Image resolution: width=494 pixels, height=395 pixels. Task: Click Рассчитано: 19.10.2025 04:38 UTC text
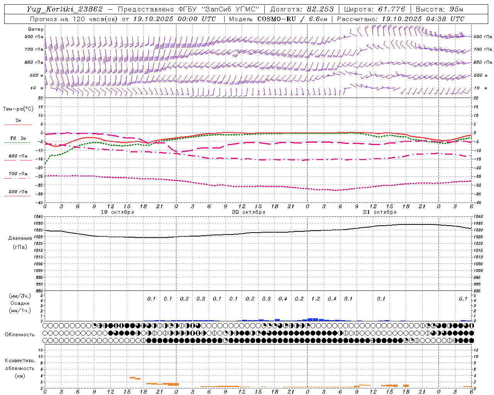(401, 19)
